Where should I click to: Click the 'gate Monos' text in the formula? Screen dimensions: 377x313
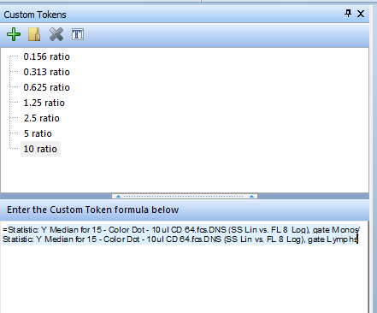(x=336, y=230)
